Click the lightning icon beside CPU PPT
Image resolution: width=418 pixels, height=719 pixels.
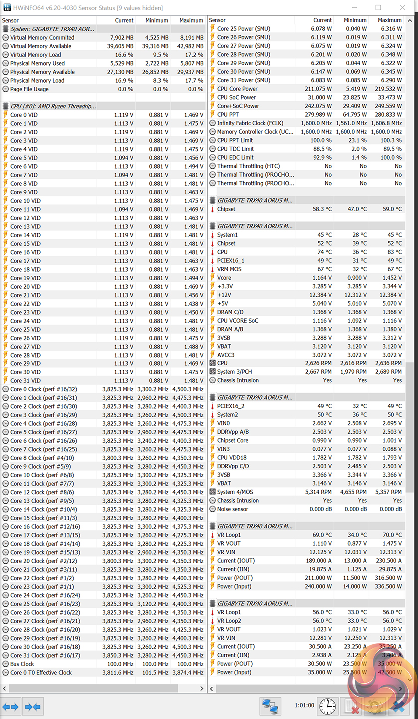(x=213, y=114)
